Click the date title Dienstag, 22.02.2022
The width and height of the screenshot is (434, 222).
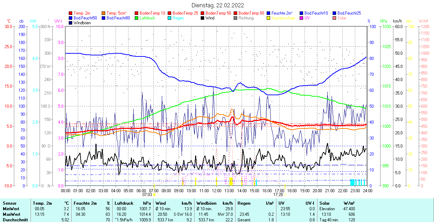[218, 5]
